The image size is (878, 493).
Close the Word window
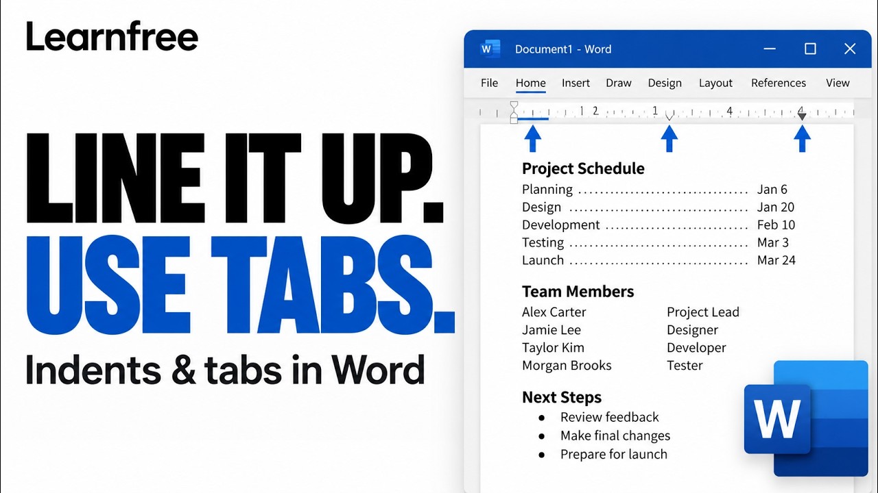pyautogui.click(x=850, y=49)
